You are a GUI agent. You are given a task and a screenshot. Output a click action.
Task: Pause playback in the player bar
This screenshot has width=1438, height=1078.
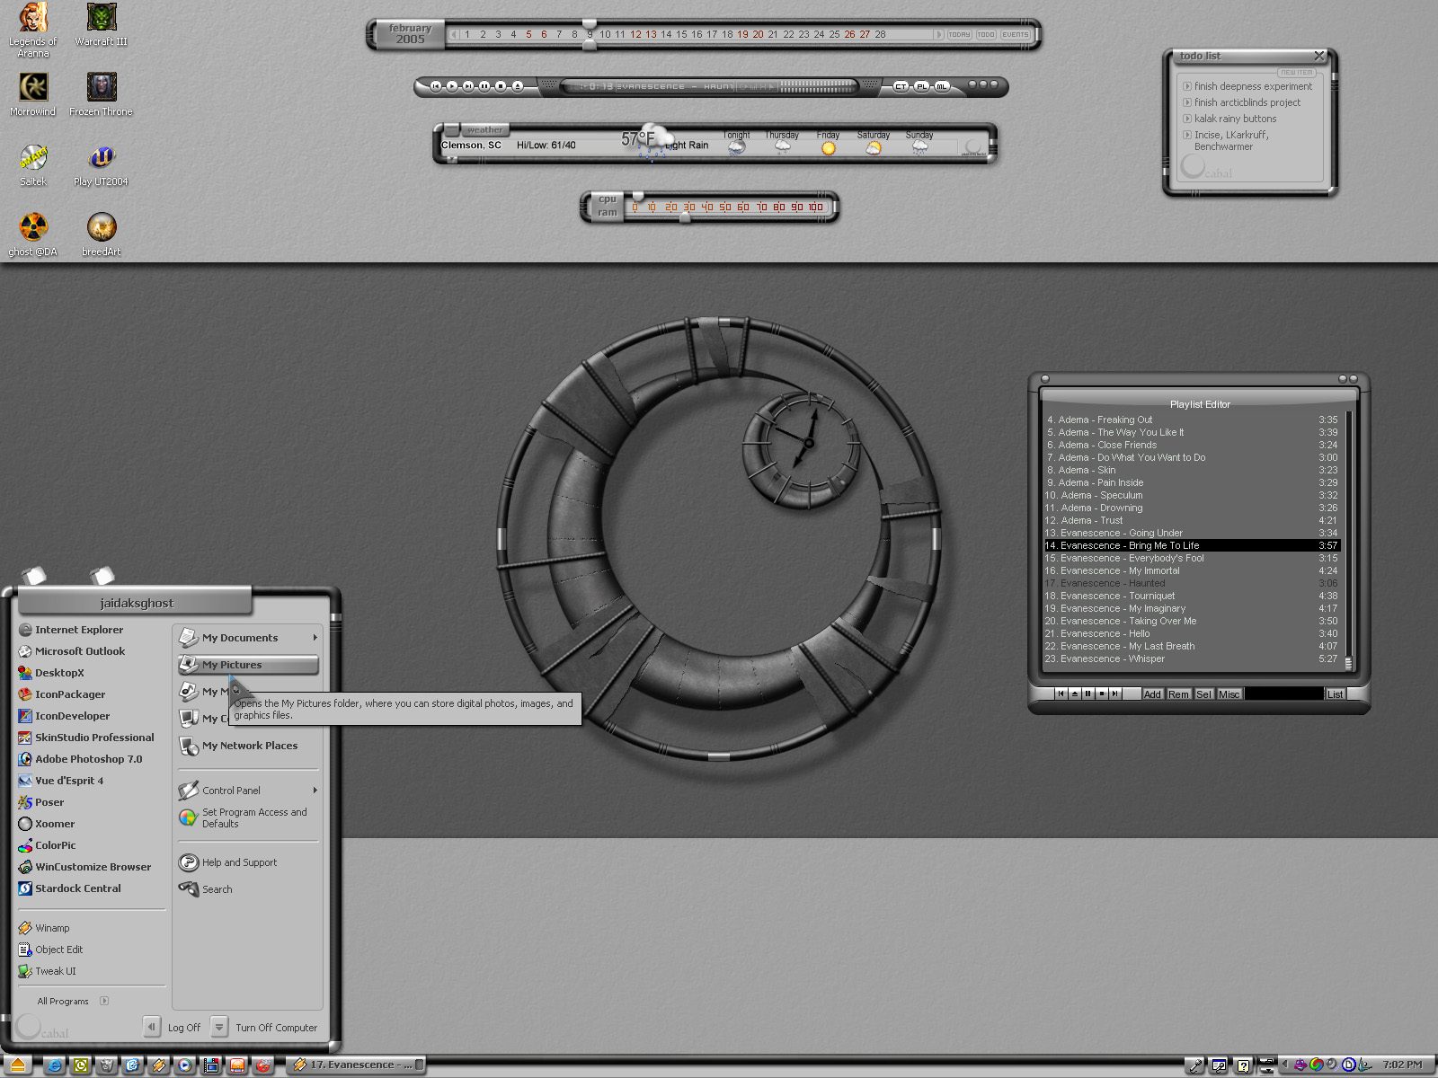pyautogui.click(x=484, y=86)
